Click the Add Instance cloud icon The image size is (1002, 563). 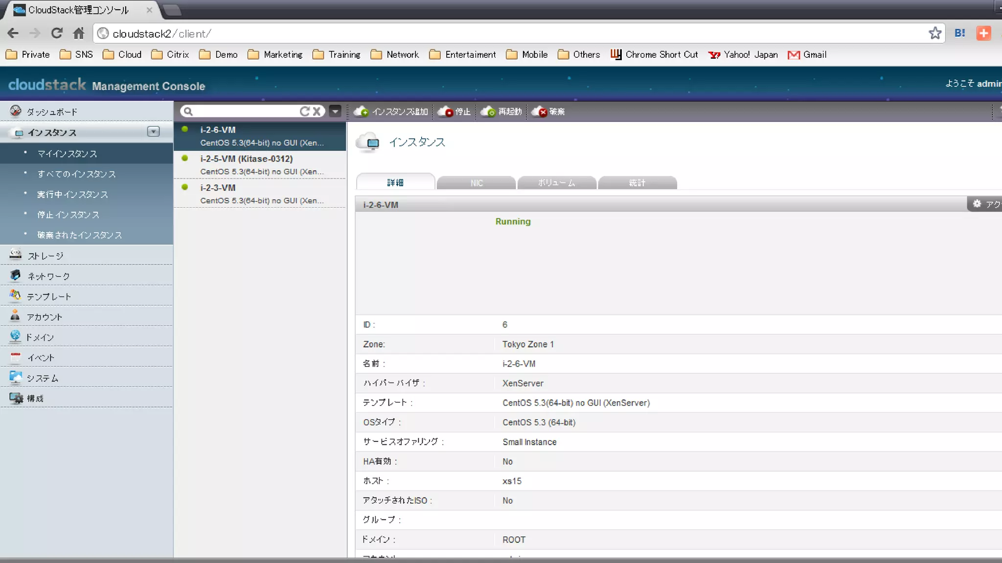(x=361, y=111)
